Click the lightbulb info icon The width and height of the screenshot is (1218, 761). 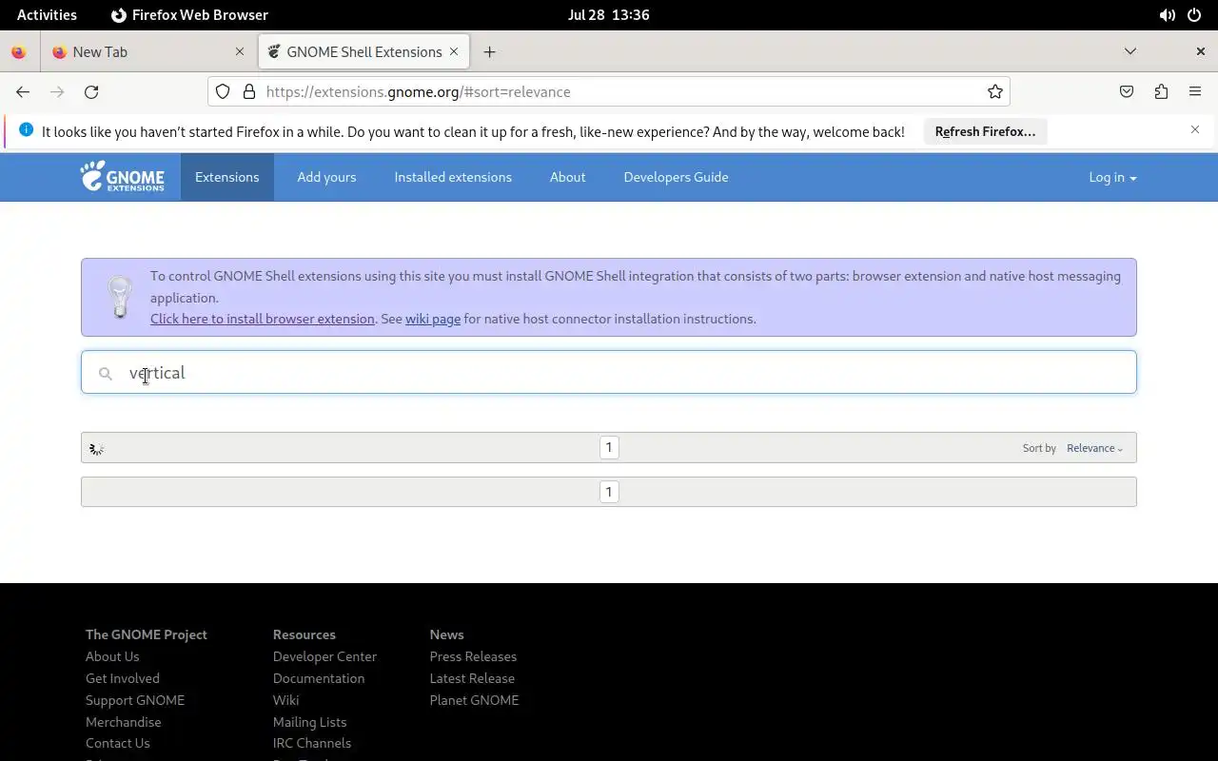click(120, 297)
